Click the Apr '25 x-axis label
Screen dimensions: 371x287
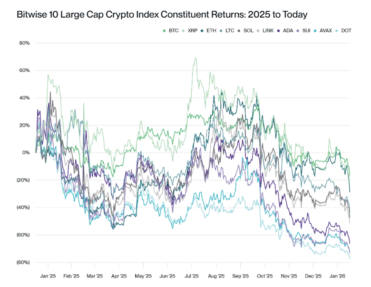tap(118, 276)
